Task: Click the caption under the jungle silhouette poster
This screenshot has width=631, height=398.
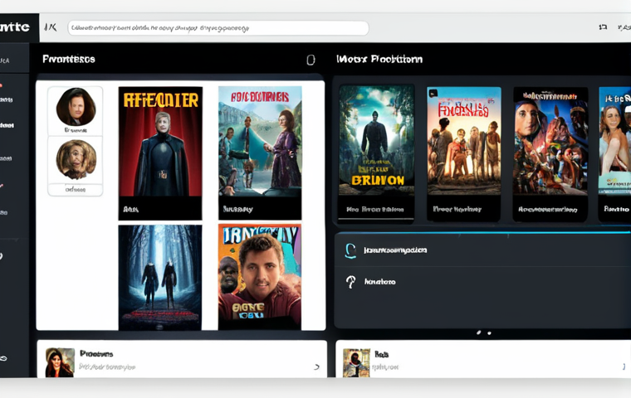Action: click(x=375, y=210)
